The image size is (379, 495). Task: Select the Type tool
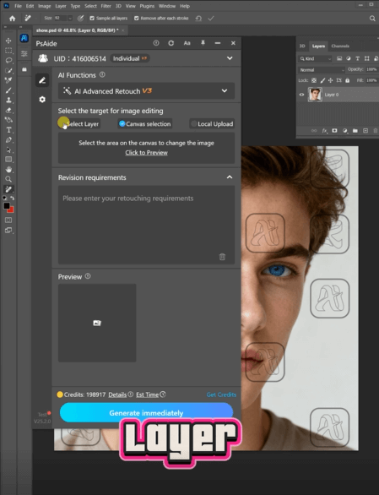[8, 130]
